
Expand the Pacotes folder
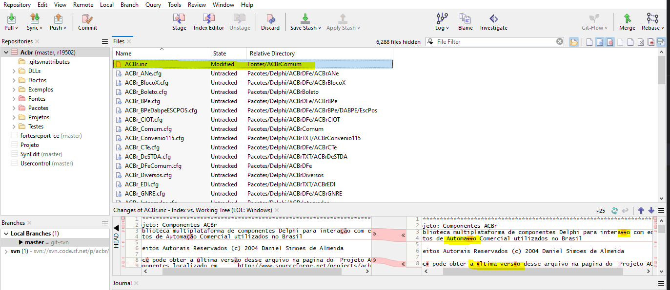[x=14, y=108]
